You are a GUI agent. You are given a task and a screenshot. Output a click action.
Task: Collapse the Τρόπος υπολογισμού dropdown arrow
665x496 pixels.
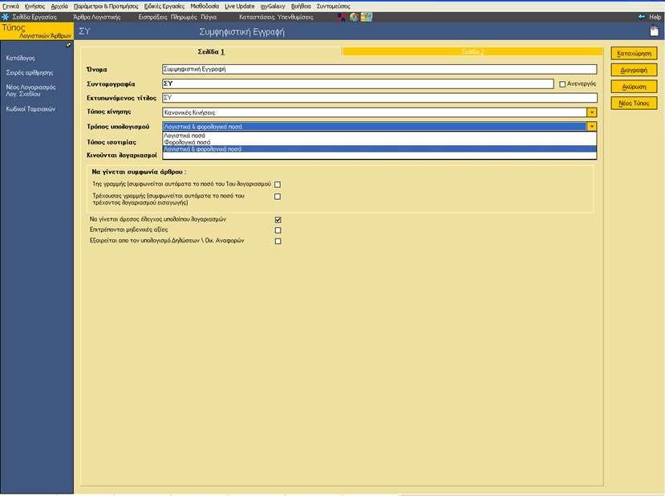click(592, 127)
